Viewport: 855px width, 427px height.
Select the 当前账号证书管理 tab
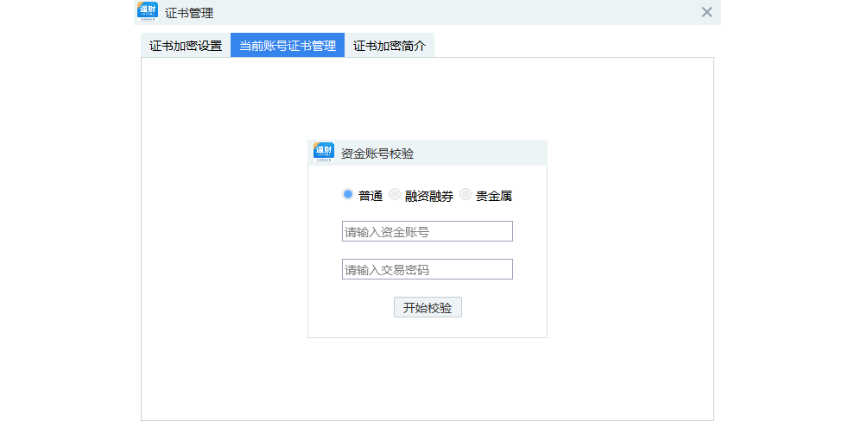point(288,45)
